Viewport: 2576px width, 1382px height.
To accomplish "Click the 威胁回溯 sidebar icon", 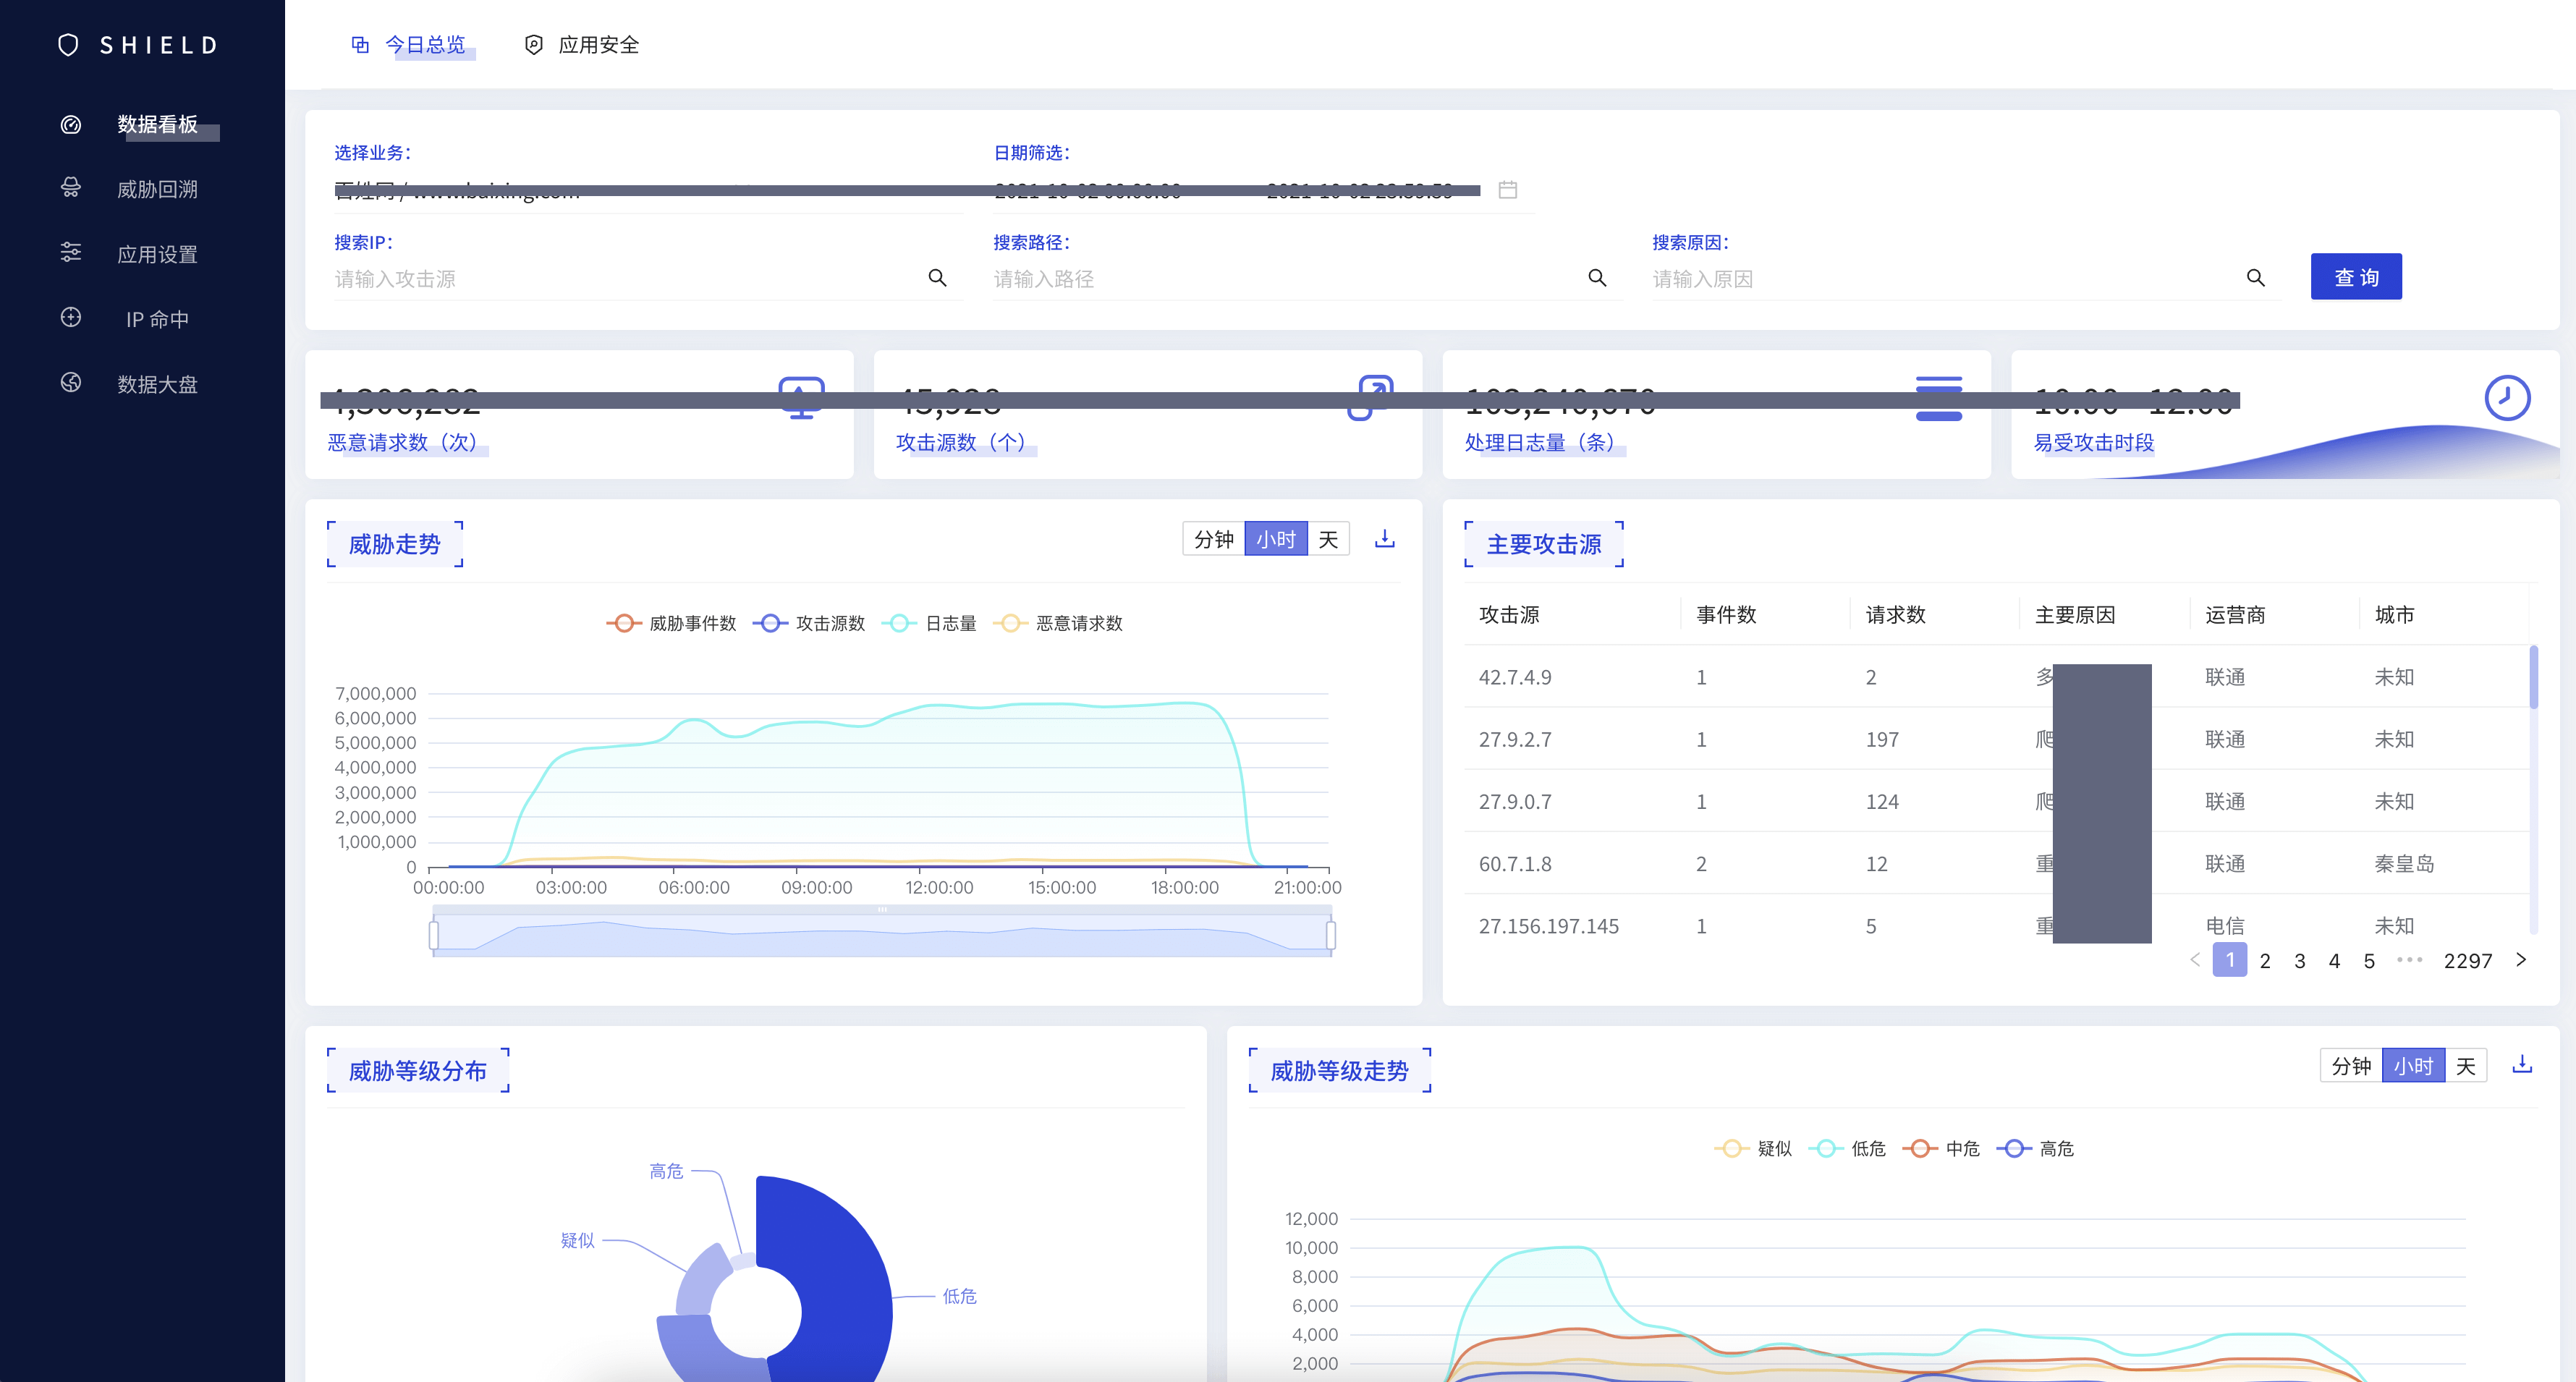I will pyautogui.click(x=71, y=188).
